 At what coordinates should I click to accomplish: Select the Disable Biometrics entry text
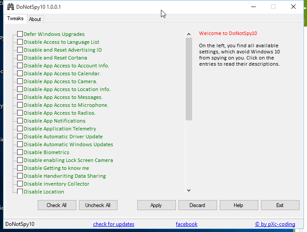46,152
